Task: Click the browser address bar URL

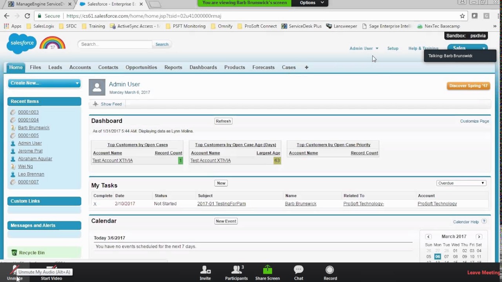Action: [144, 16]
